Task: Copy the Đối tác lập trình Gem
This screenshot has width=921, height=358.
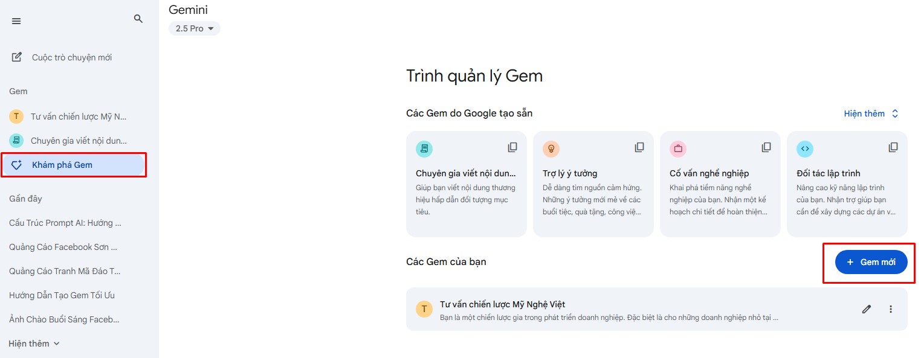Action: (893, 147)
